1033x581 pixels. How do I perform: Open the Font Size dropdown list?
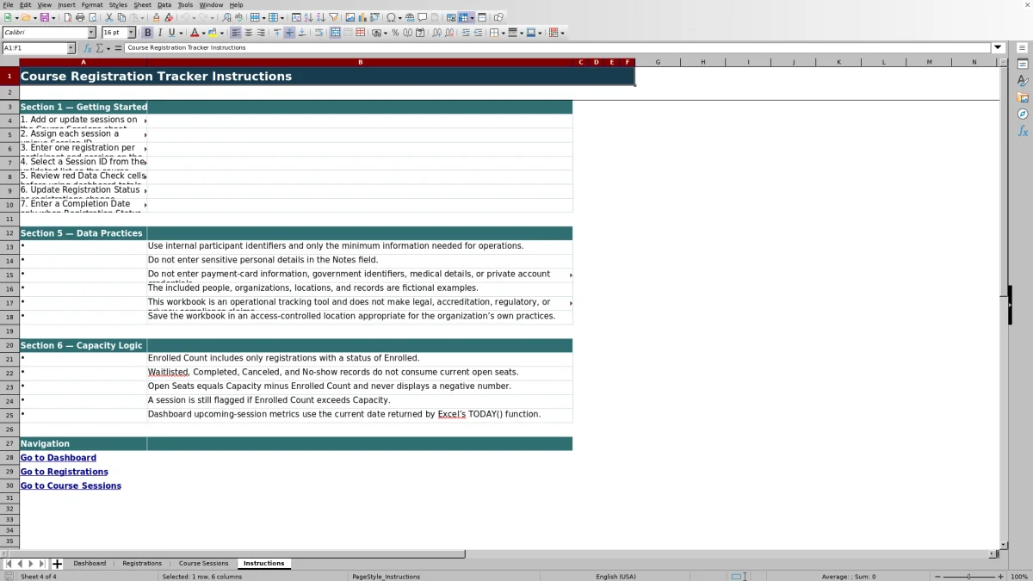point(132,33)
